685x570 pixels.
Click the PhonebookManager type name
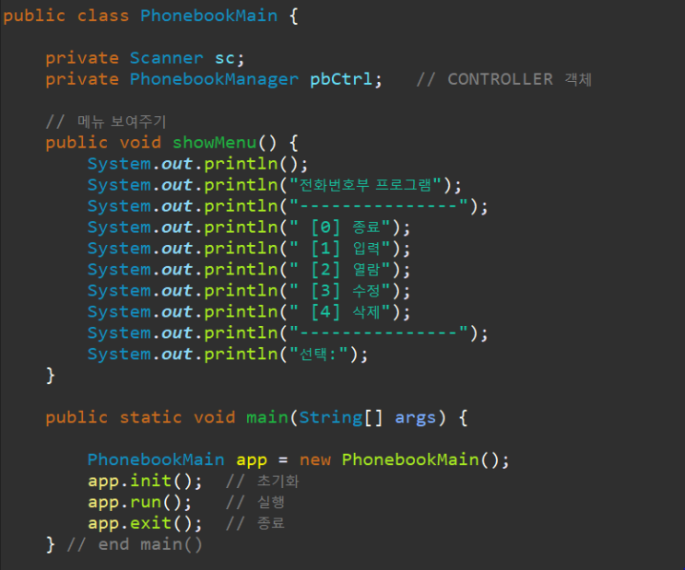coord(214,79)
